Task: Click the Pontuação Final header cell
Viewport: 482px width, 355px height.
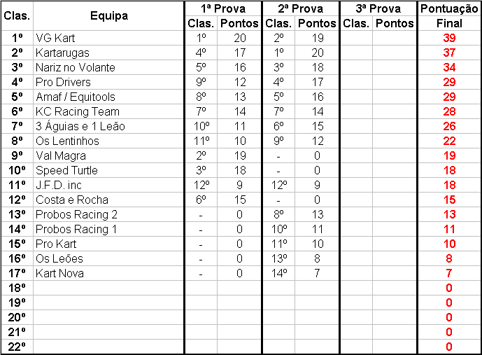Action: click(x=449, y=15)
